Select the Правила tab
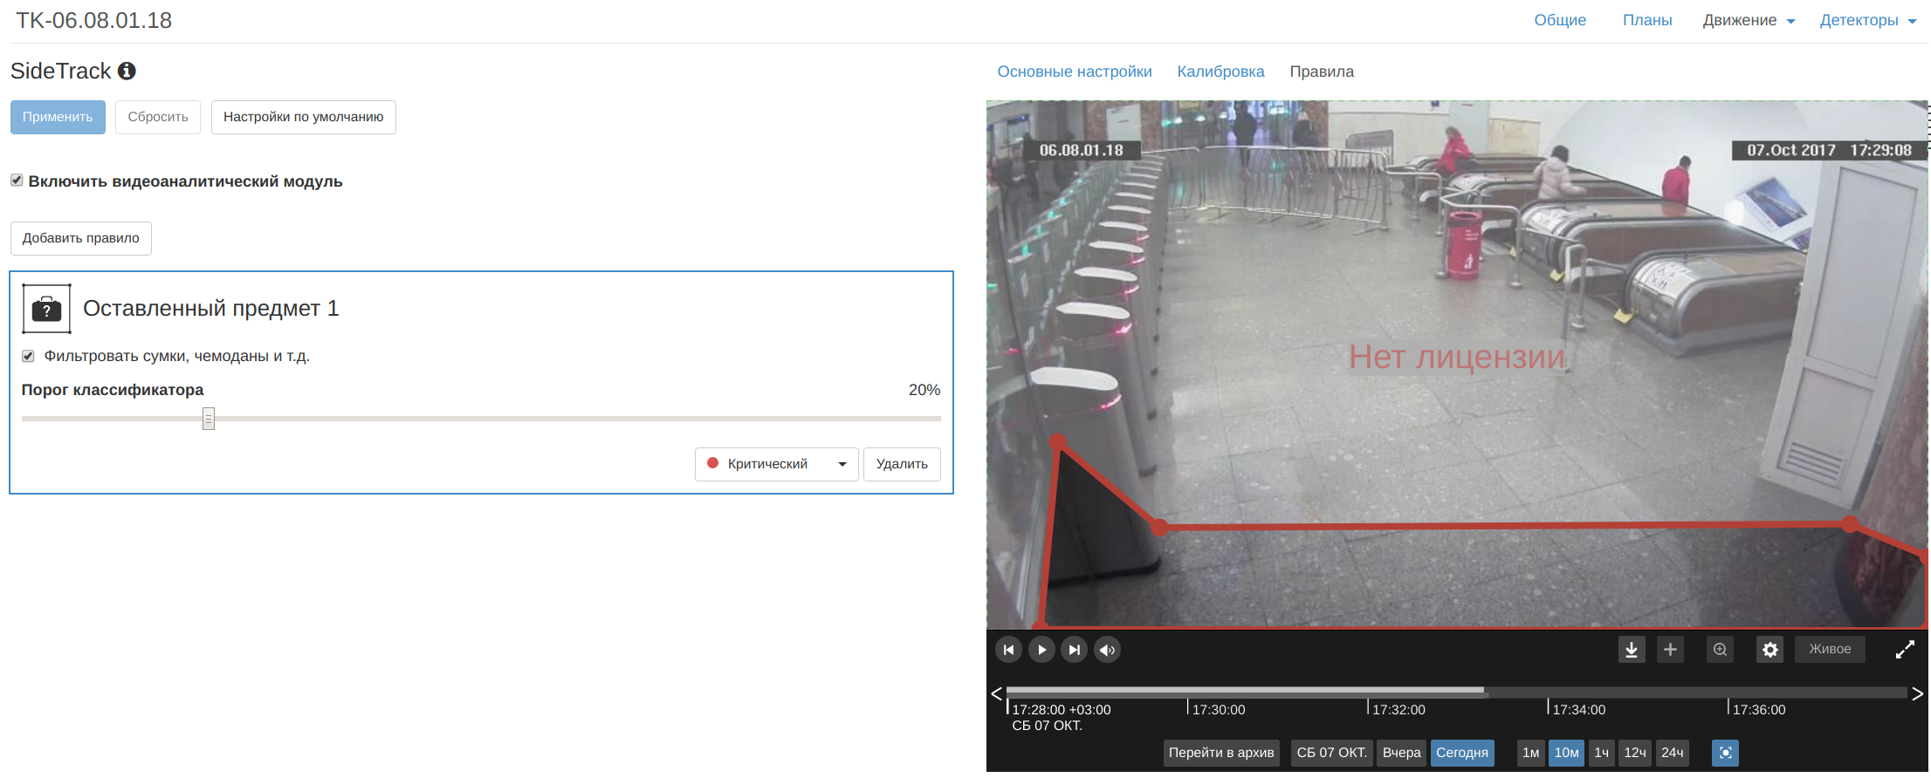 point(1322,72)
